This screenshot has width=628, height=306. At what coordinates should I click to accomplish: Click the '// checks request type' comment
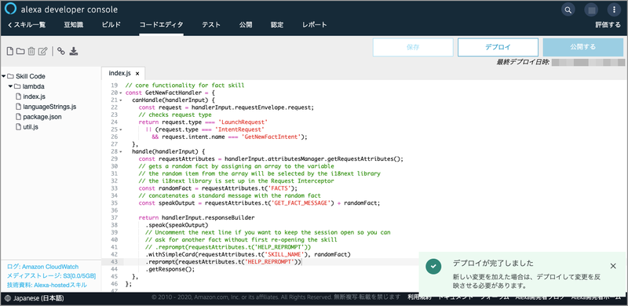coord(175,115)
